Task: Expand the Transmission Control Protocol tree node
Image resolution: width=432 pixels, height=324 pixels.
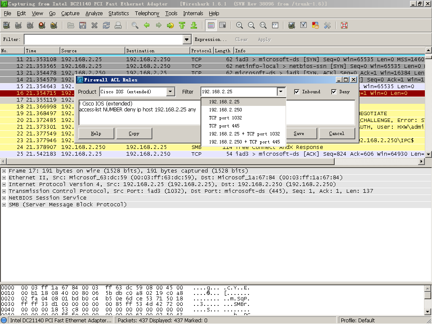Action: [4, 191]
